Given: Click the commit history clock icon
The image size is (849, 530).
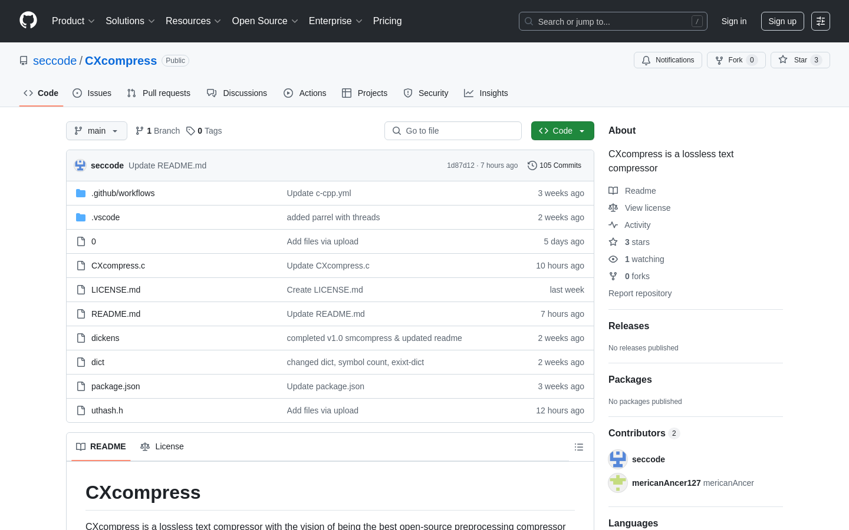Looking at the screenshot, I should point(532,165).
